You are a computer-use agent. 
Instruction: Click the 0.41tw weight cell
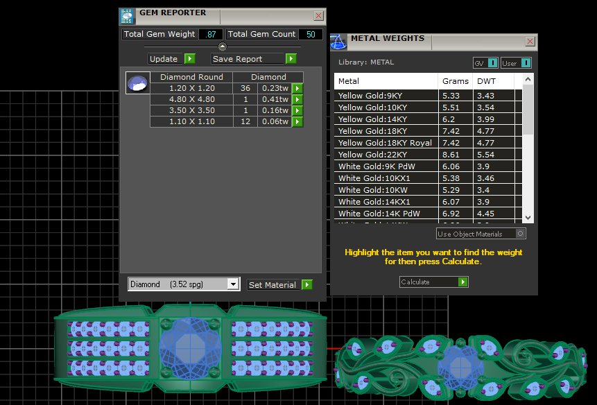(x=275, y=99)
